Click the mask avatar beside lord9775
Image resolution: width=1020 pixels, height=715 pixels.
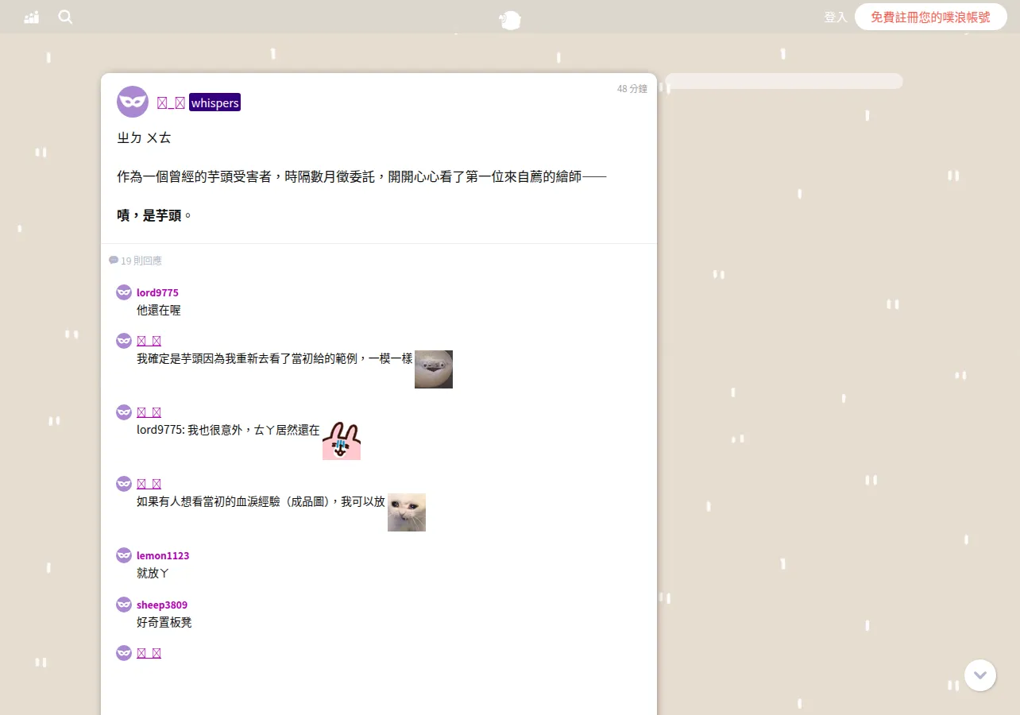tap(124, 292)
